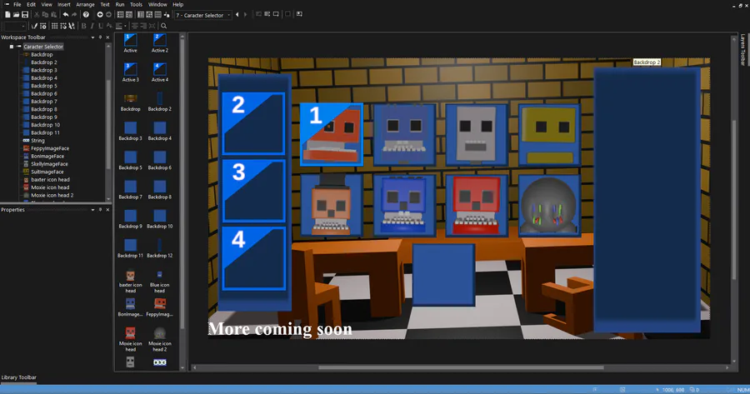Click the frame editor horizontal scrollbar
Screen dimensions: 750x394
coord(461,367)
